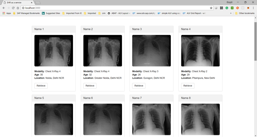The width and height of the screenshot is (257, 137).
Task: Click the Name 1 chest X-ray image
Action: (54, 51)
